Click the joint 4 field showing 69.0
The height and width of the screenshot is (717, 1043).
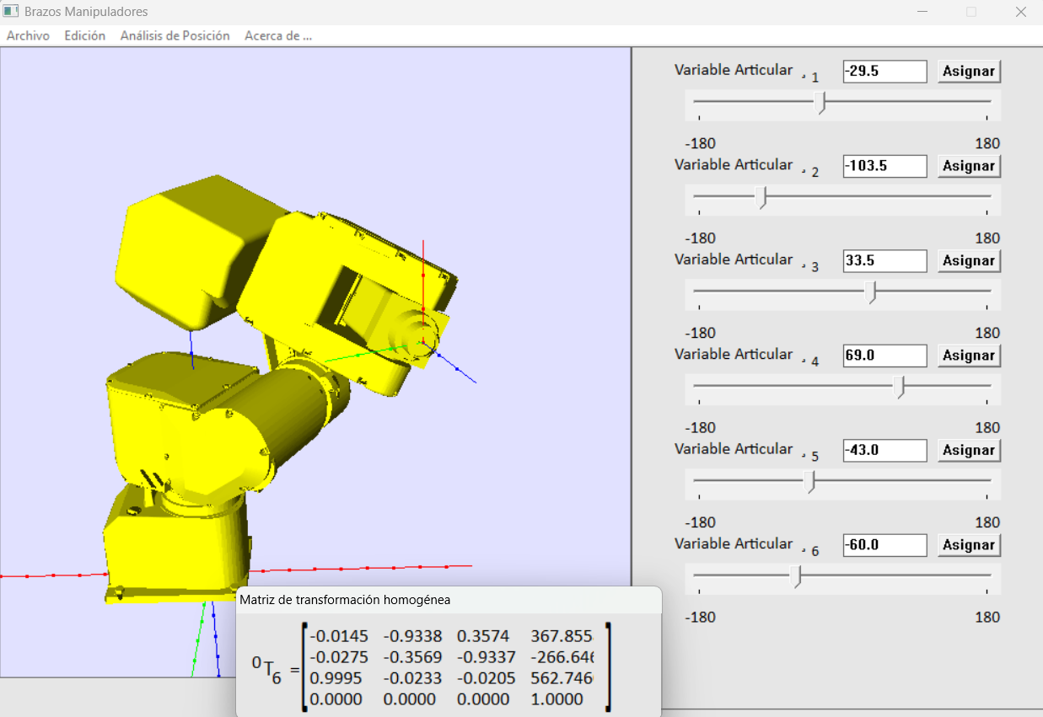tap(884, 356)
